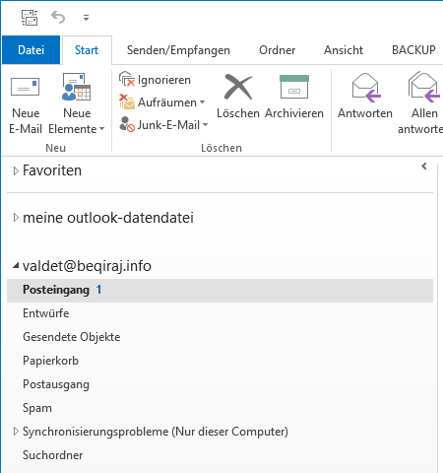Click the Allen antworten icon

(424, 88)
